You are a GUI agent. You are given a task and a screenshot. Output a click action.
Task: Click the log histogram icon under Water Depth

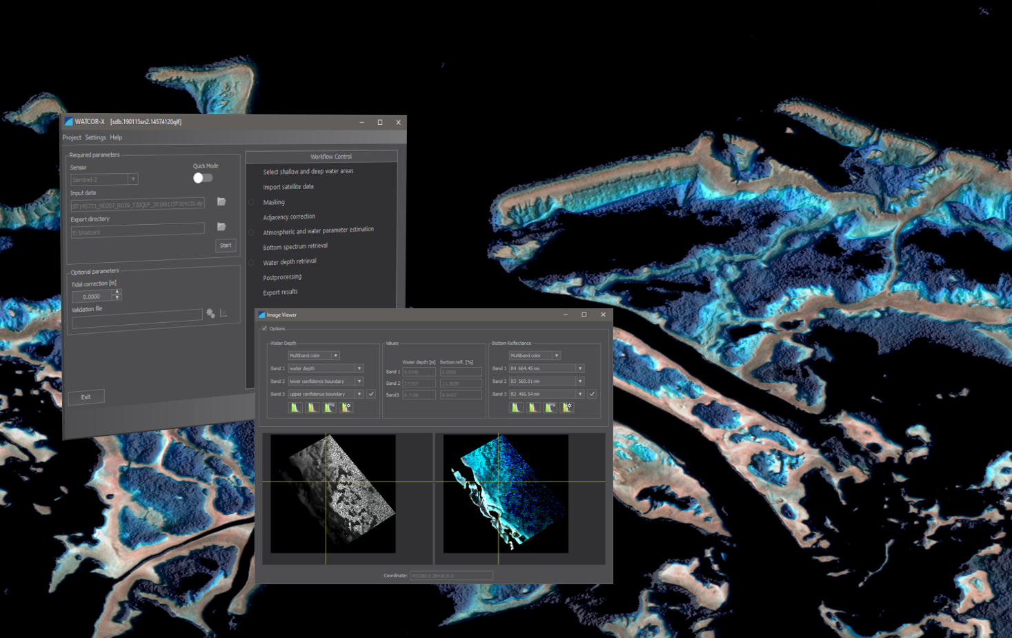coord(330,408)
